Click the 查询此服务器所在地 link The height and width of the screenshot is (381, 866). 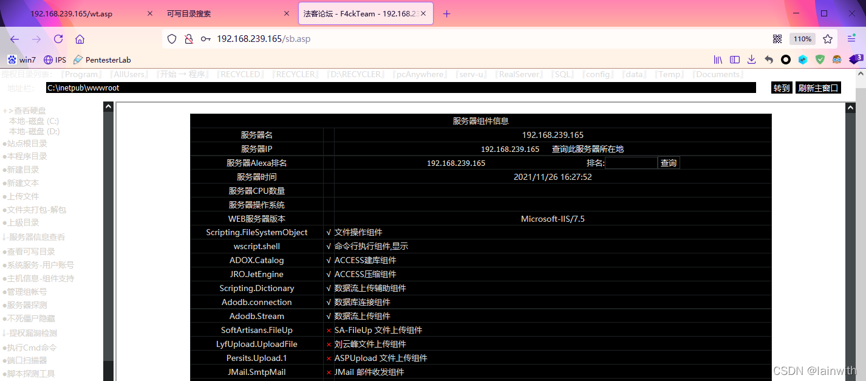[588, 149]
